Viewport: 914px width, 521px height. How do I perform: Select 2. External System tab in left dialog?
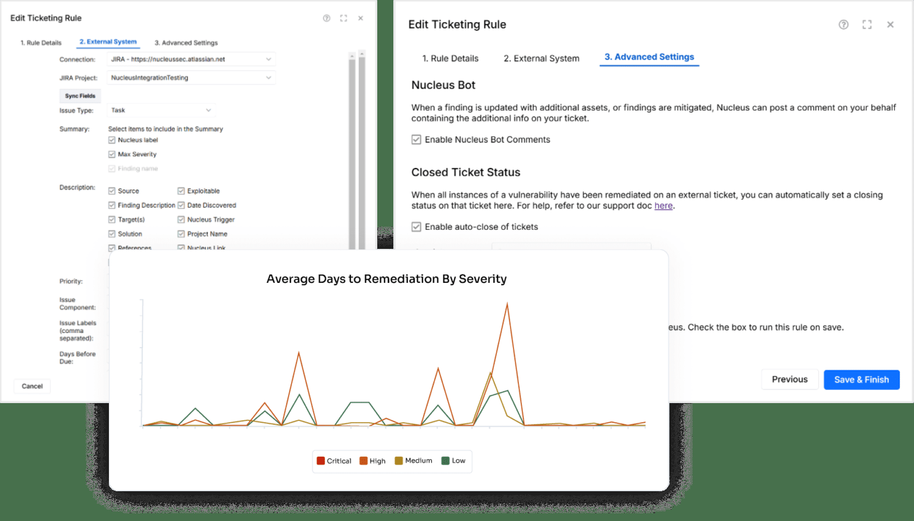coord(108,42)
